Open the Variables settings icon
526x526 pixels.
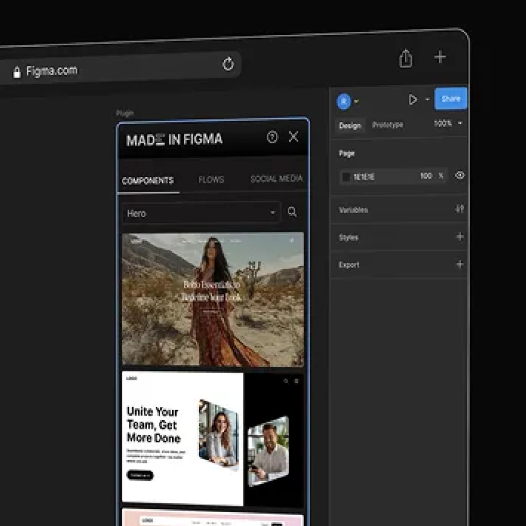pyautogui.click(x=460, y=209)
